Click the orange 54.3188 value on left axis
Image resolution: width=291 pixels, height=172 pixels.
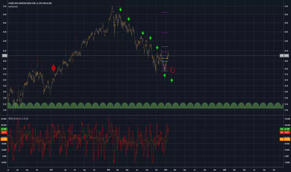pos(4,139)
